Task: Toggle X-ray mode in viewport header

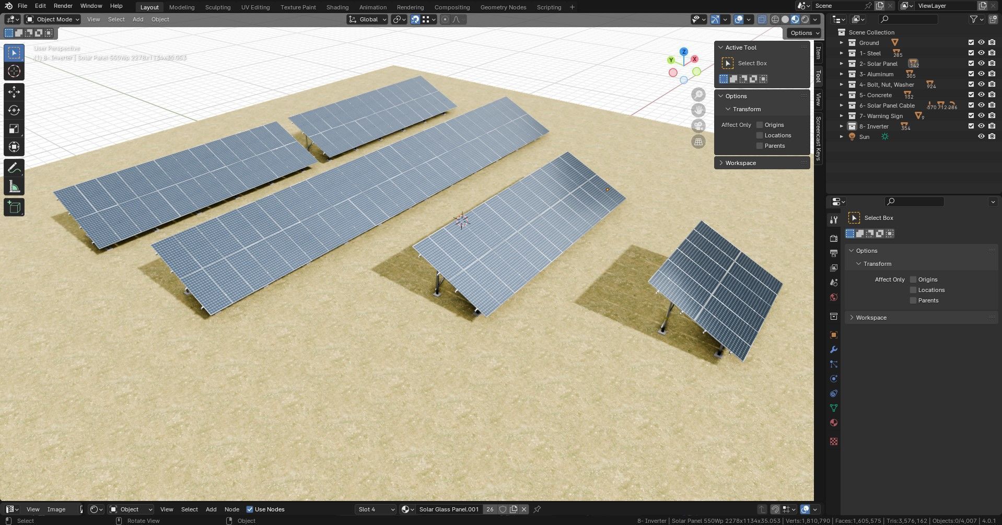Action: click(762, 19)
